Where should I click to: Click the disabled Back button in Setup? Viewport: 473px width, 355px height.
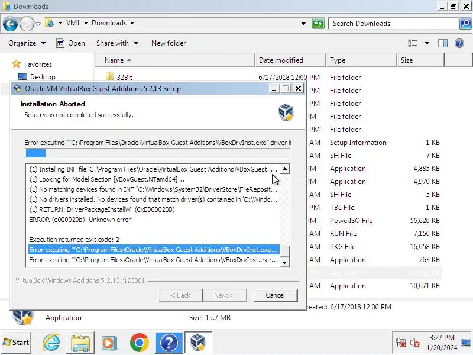click(180, 295)
